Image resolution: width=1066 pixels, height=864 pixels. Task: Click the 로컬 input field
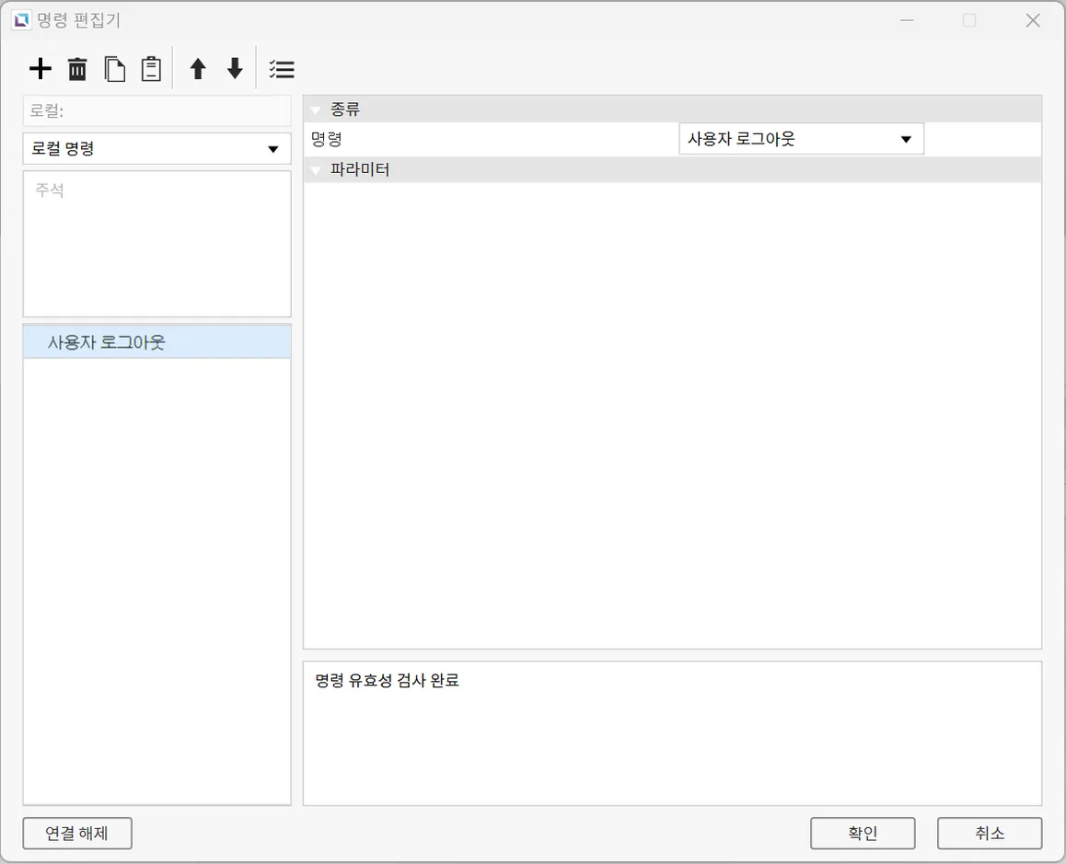[x=156, y=111]
